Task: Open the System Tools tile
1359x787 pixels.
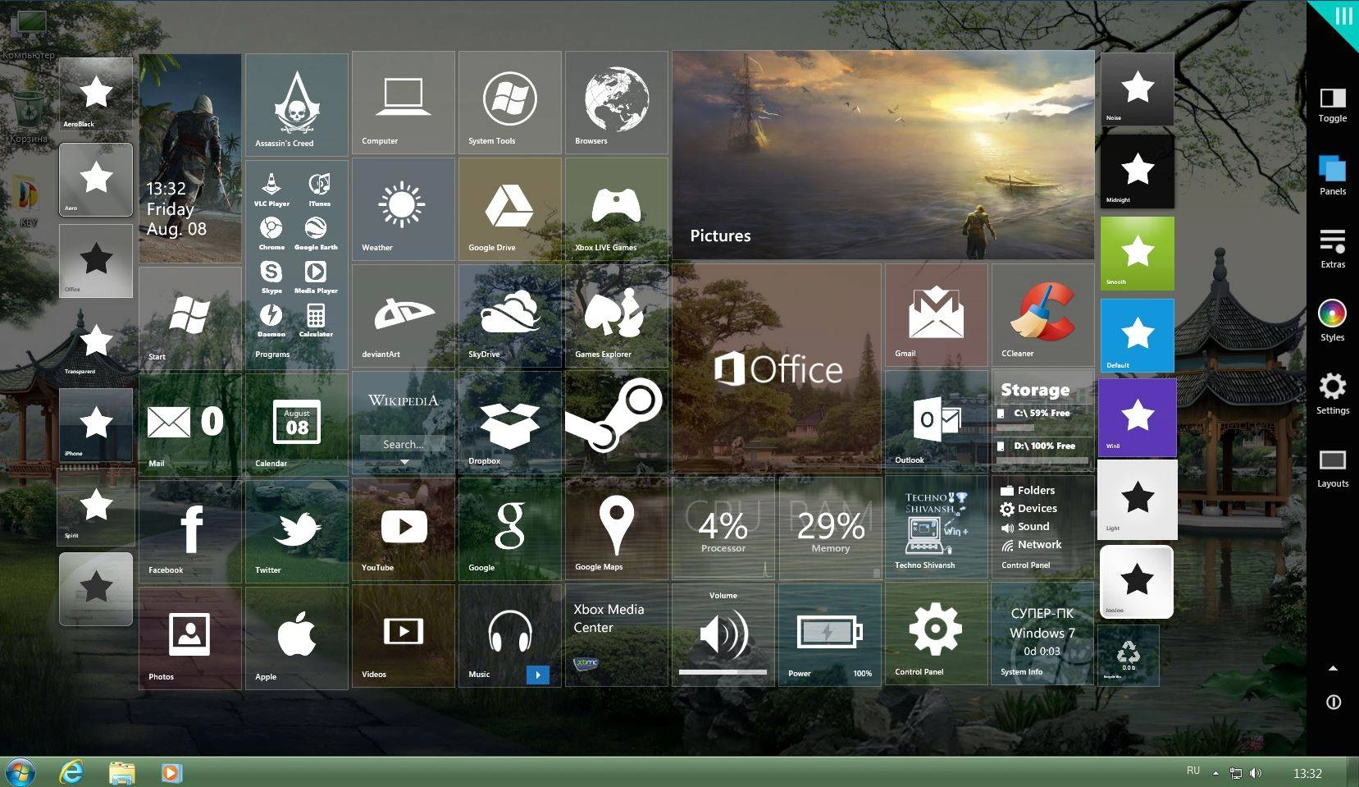Action: point(510,103)
